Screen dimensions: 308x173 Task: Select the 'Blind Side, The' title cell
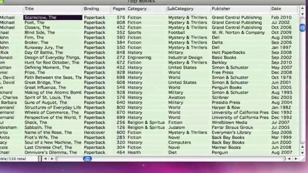click(x=52, y=33)
